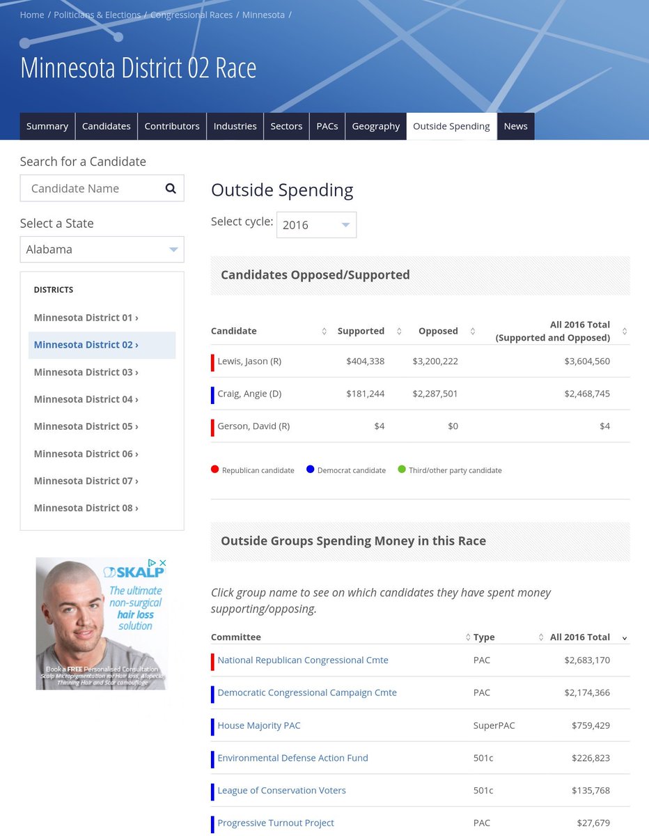Open the PACs tab

327,126
